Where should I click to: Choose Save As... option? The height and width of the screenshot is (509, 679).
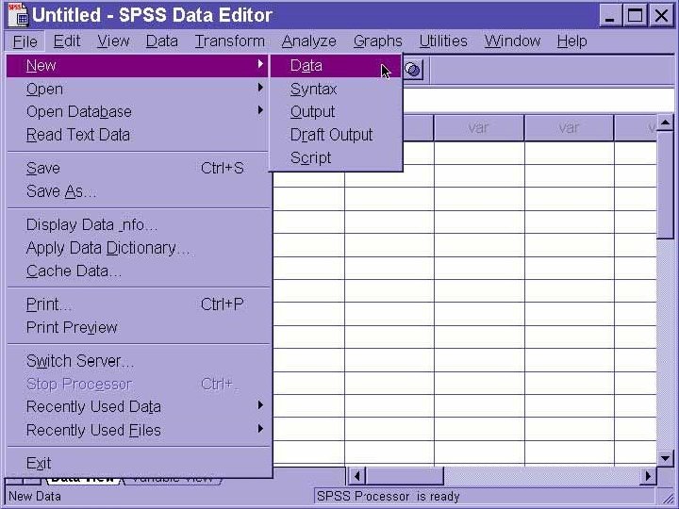coord(138,190)
